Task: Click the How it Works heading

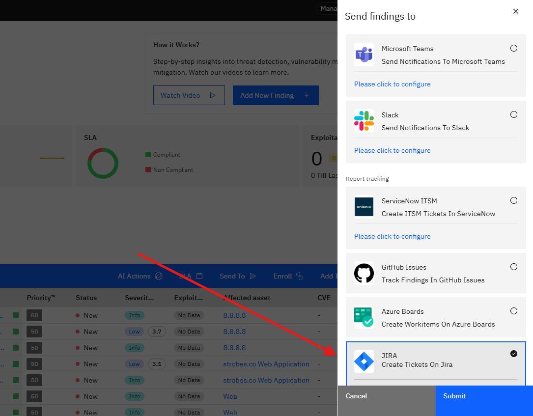Action: coord(176,45)
